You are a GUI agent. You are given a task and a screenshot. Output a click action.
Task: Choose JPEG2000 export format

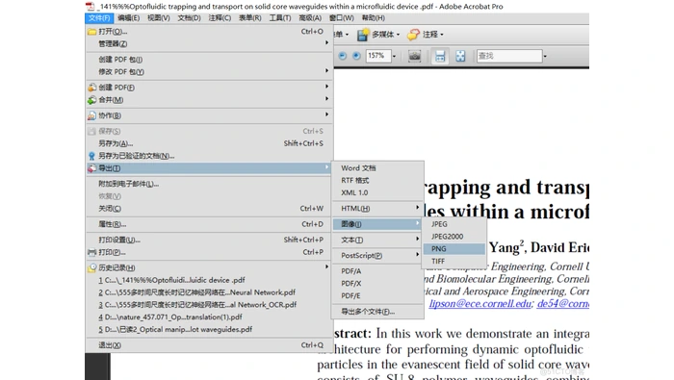click(x=454, y=237)
